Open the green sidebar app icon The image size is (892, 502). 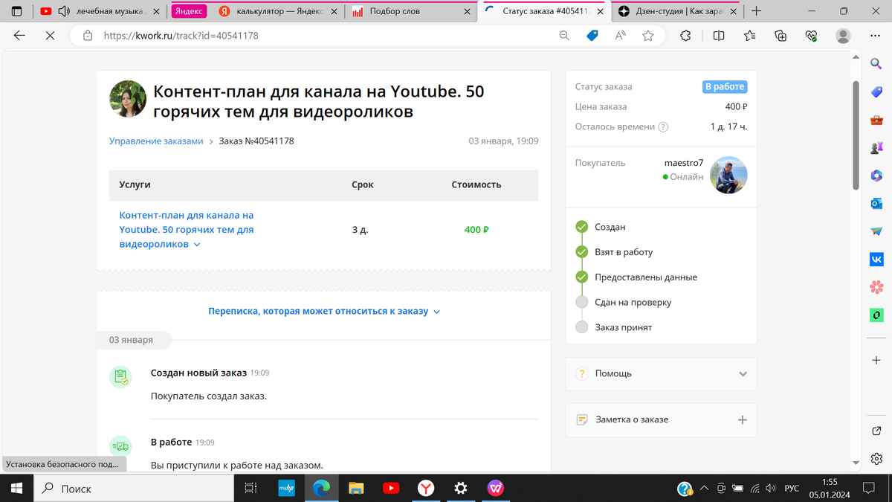point(876,315)
